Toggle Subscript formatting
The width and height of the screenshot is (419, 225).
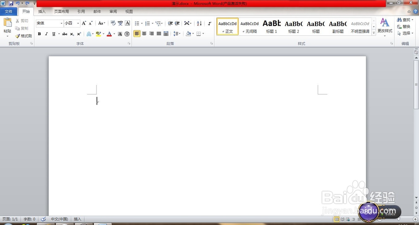click(x=72, y=34)
